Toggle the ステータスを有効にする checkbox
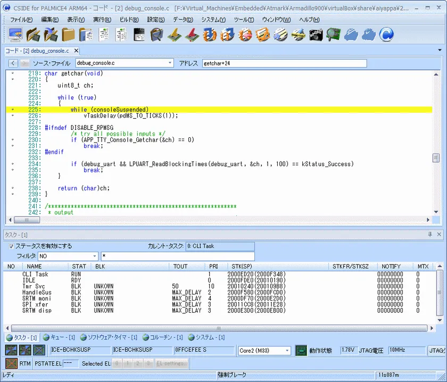Viewport: 447px width, 382px height. [11, 246]
